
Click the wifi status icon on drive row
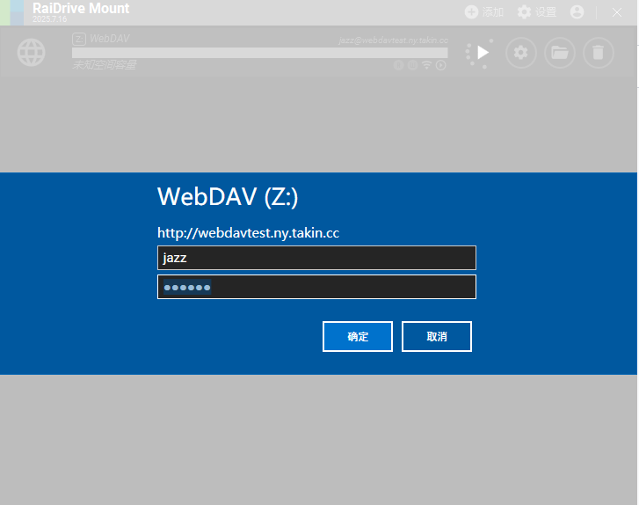pyautogui.click(x=426, y=65)
